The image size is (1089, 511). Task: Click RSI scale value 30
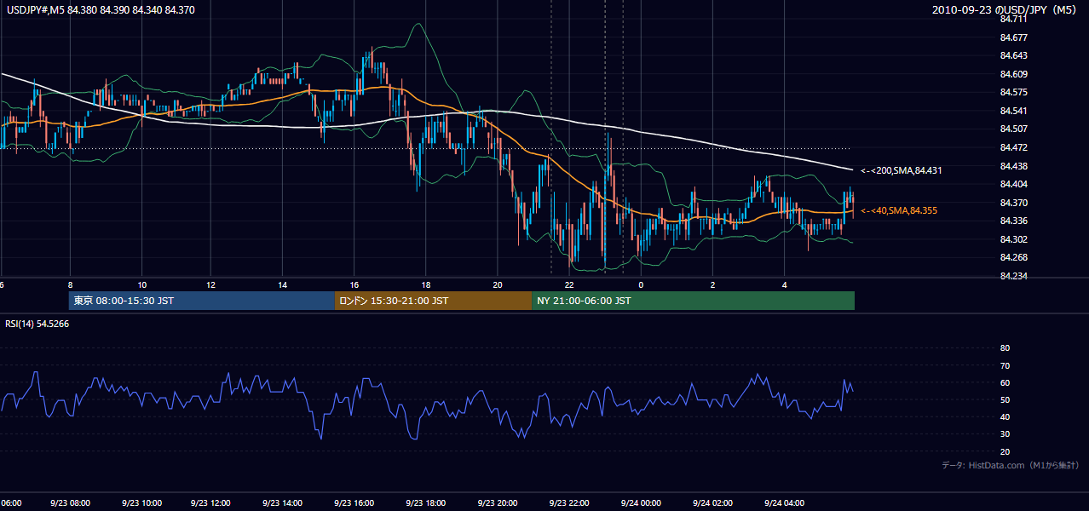point(1005,434)
